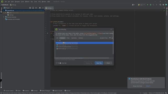The width and height of the screenshot is (168, 94).
Task: Open the Window menu
Action: tap(44, 2)
